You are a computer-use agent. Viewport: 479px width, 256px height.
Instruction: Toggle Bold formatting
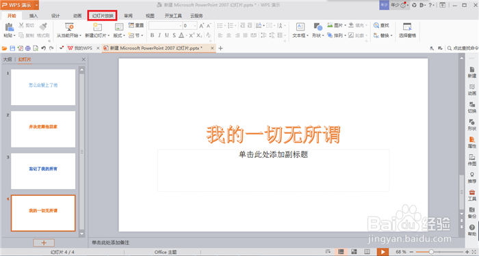coord(152,35)
